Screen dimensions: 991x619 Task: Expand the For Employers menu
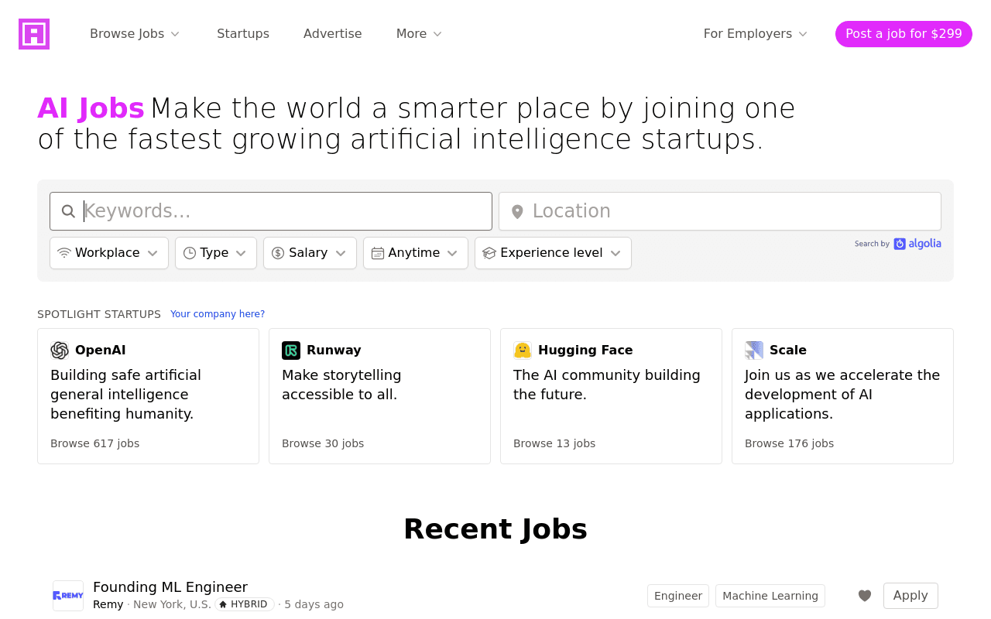[756, 34]
